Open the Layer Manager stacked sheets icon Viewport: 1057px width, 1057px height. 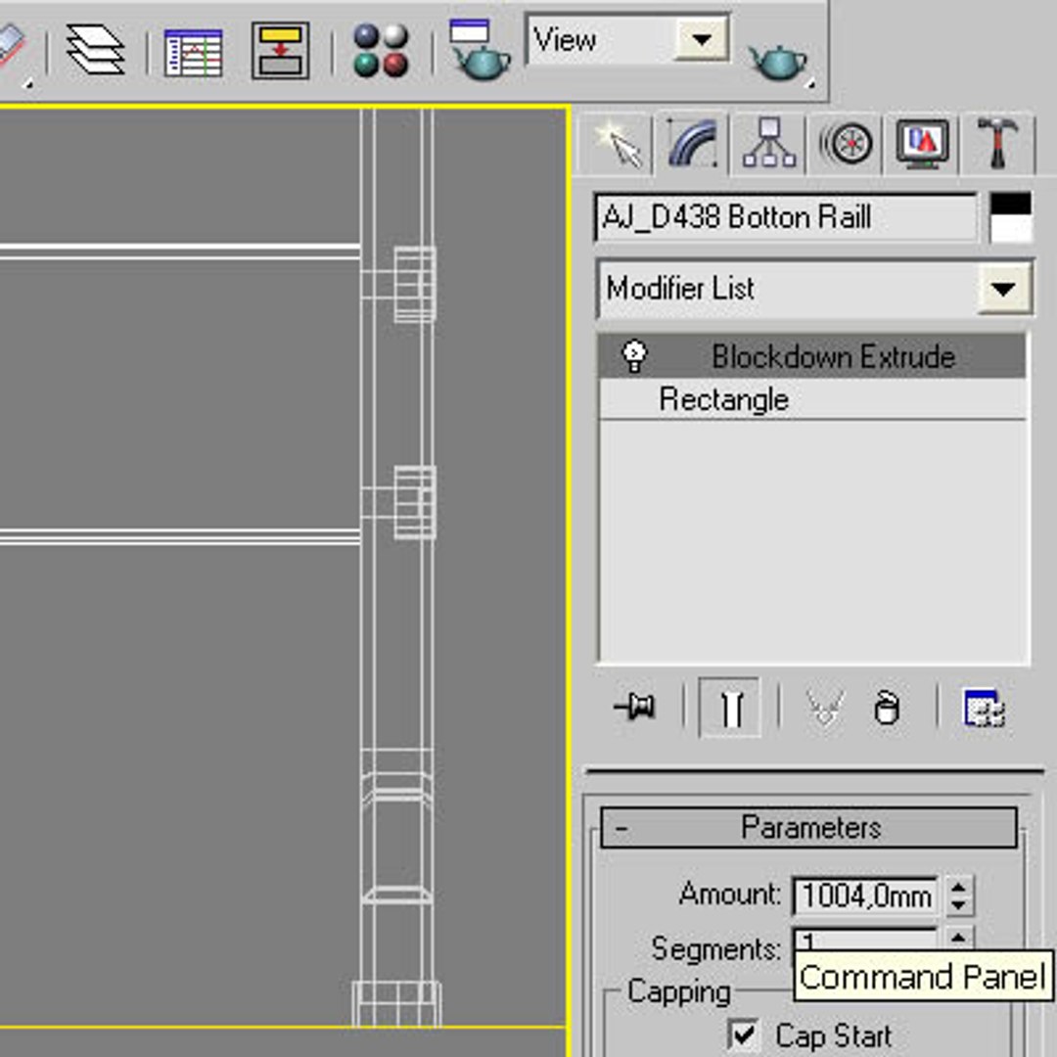[x=95, y=49]
